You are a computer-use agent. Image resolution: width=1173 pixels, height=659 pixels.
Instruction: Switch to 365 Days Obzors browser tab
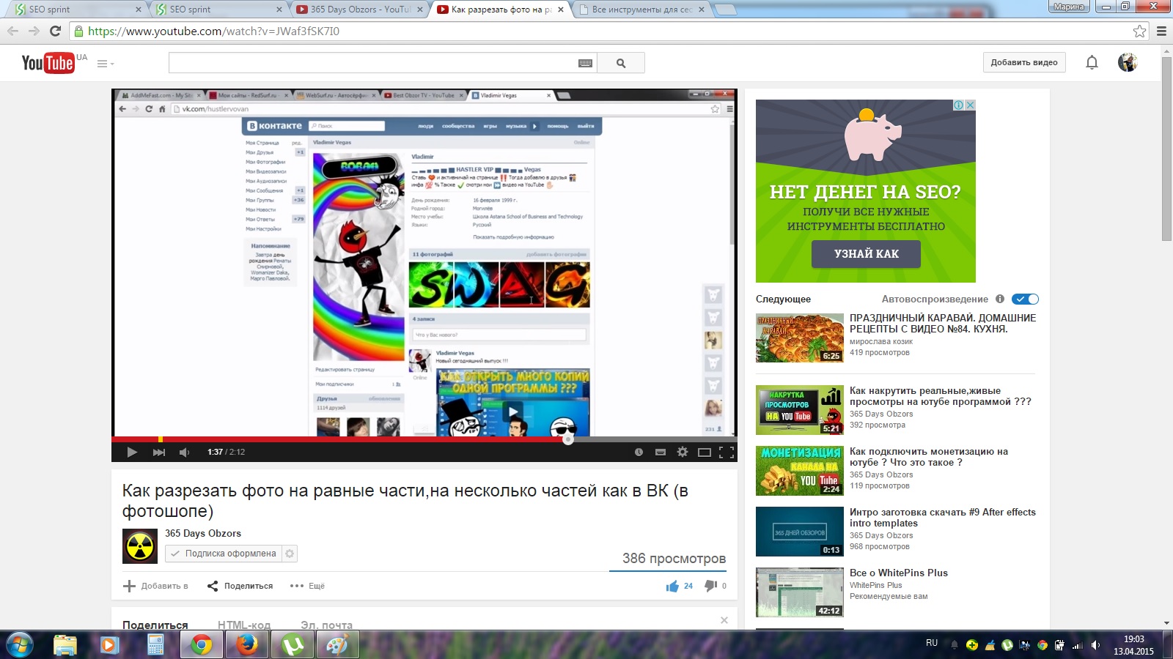pyautogui.click(x=359, y=9)
